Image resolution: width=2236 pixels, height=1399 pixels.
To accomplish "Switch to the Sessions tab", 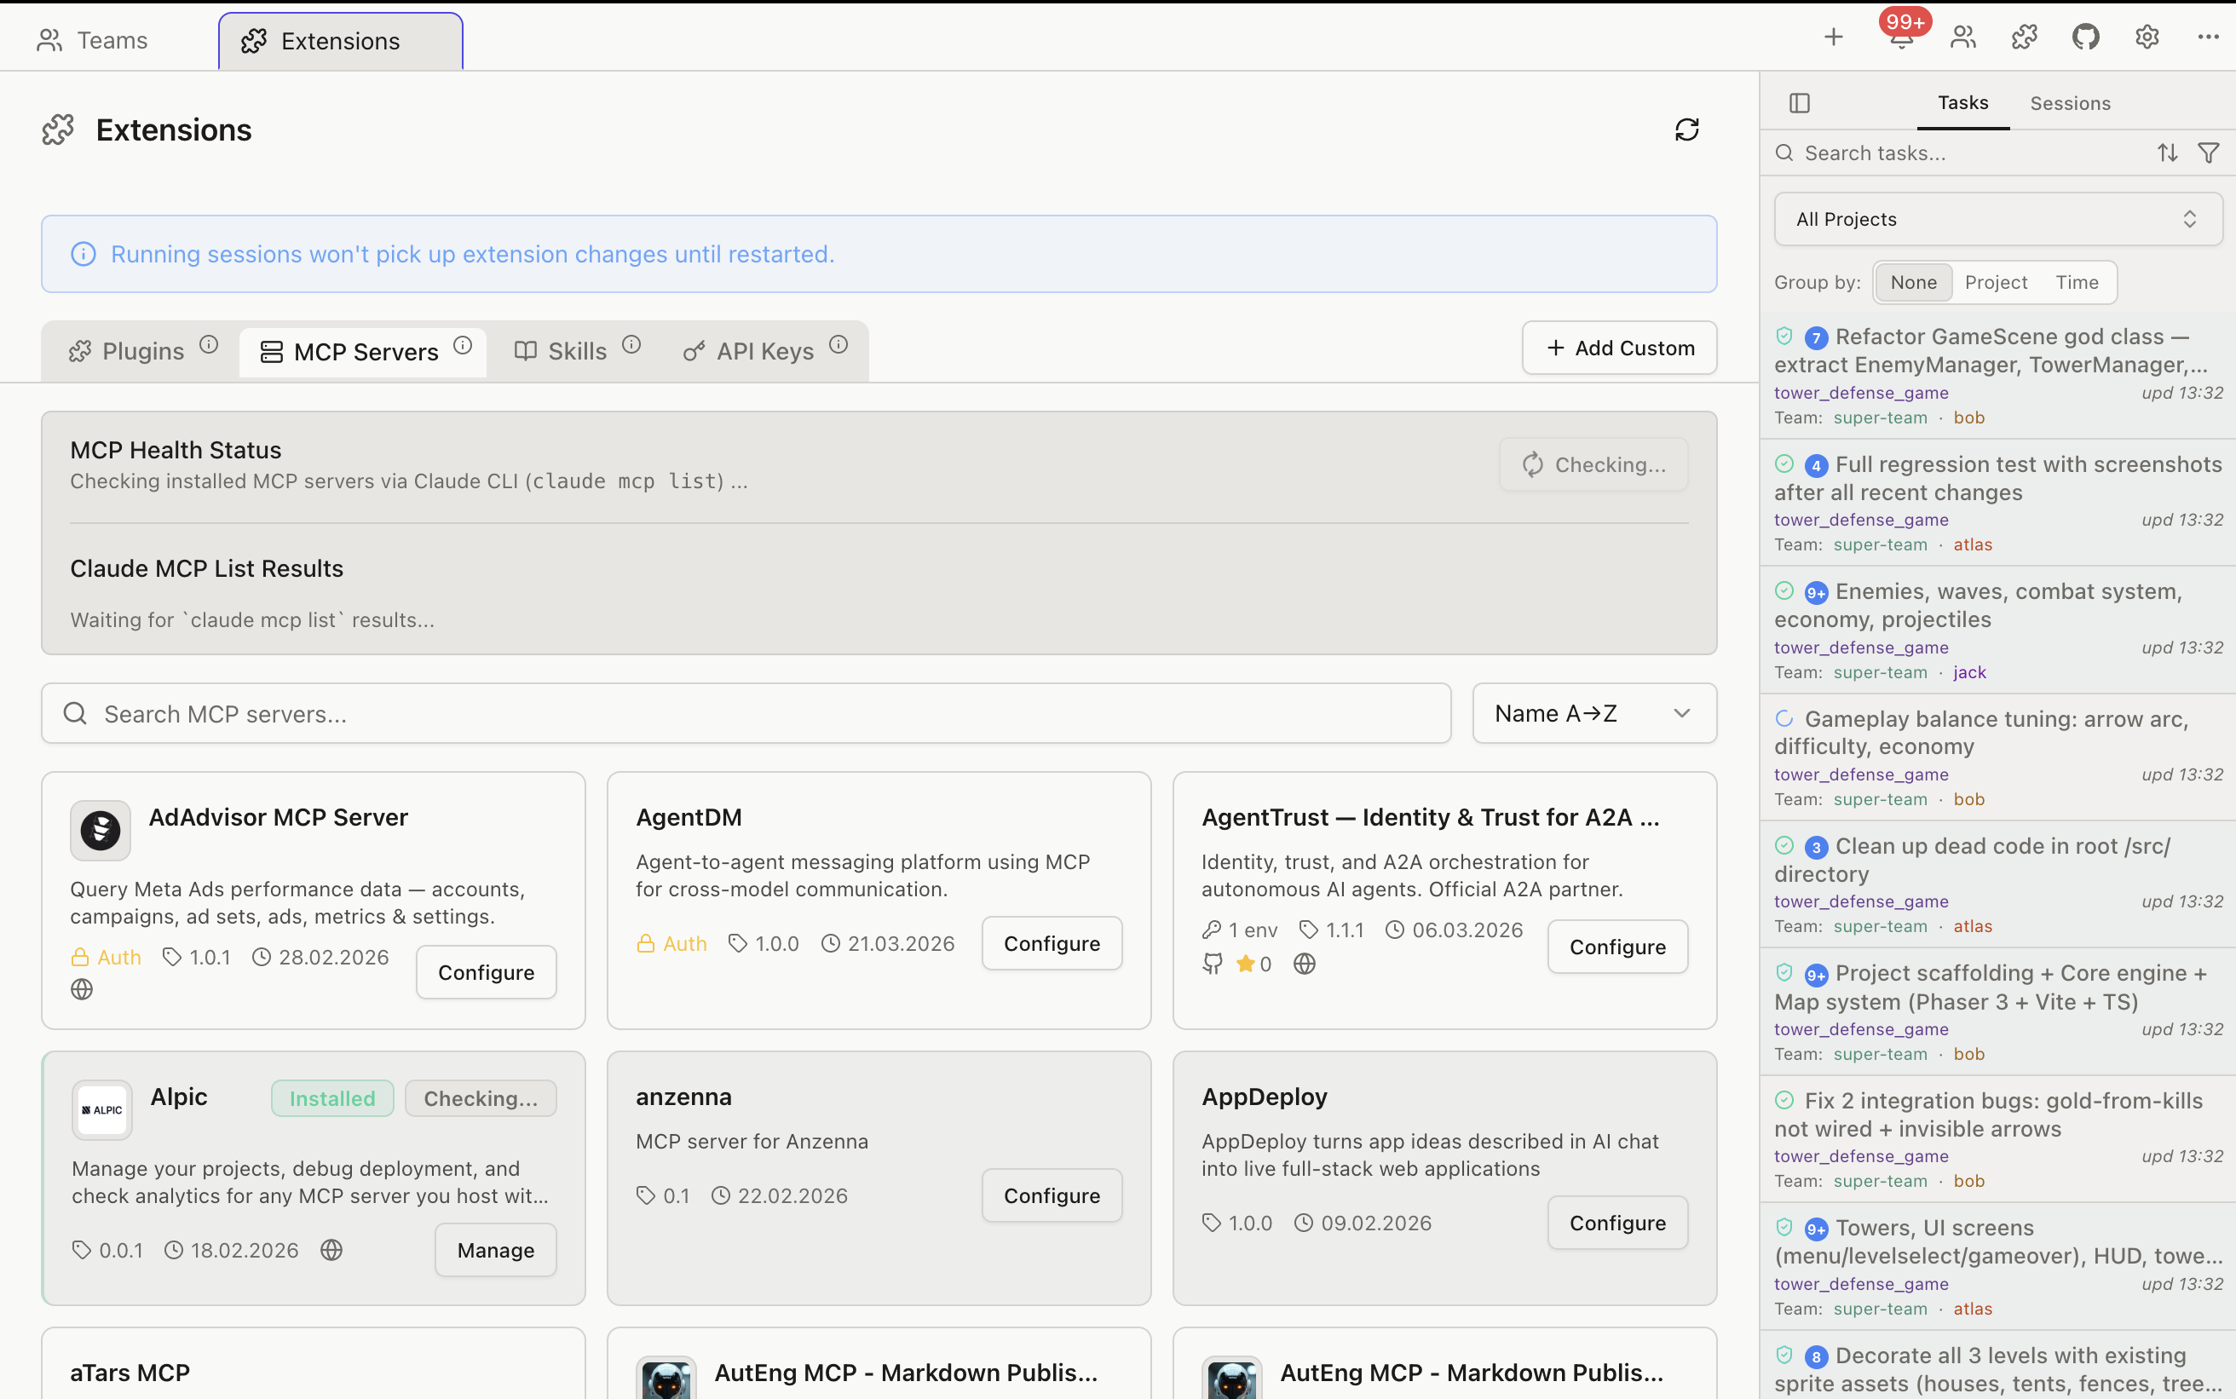I will pyautogui.click(x=2071, y=103).
